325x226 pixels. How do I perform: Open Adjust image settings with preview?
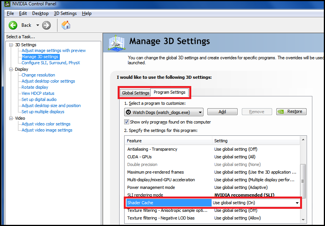click(54, 50)
